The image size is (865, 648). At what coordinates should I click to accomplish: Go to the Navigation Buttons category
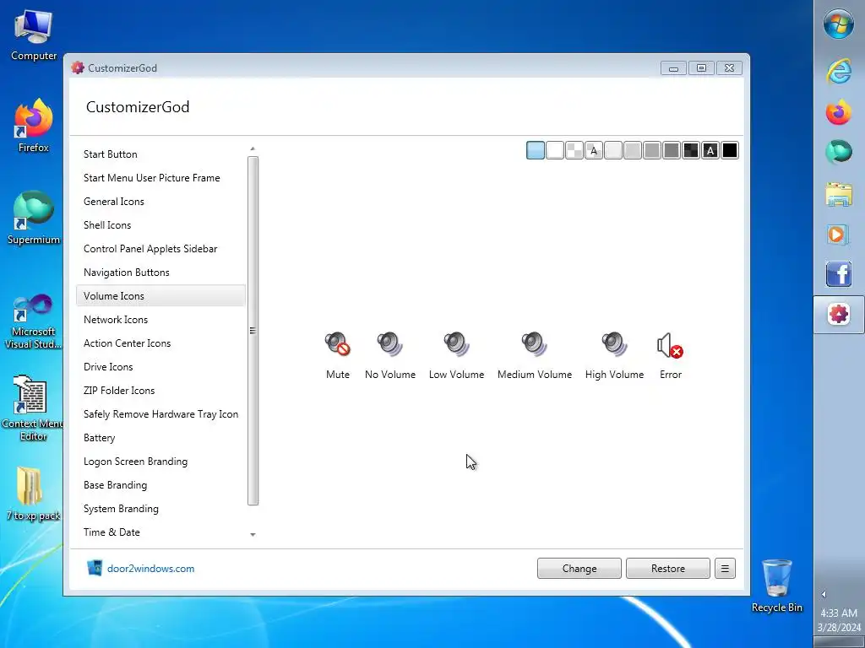point(160,273)
